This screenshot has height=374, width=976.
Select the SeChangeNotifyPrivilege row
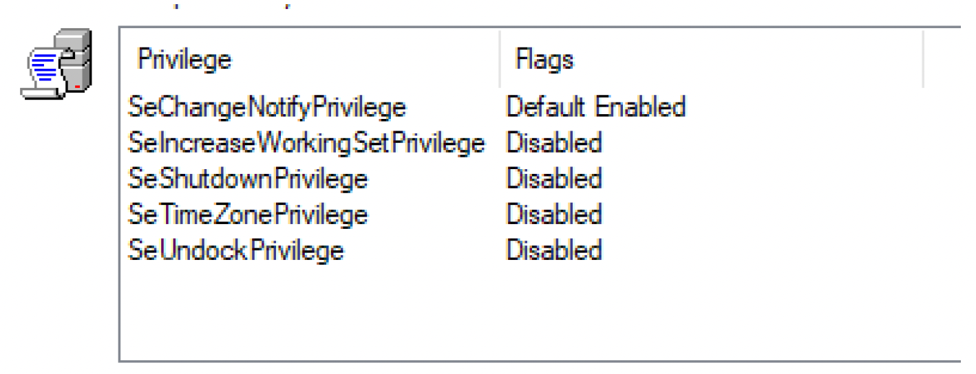click(x=267, y=107)
